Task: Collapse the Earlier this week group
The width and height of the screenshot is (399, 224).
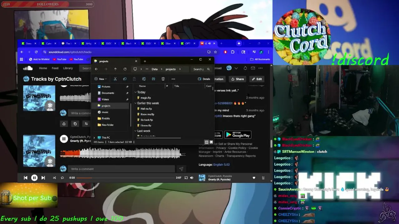Action: [136, 103]
